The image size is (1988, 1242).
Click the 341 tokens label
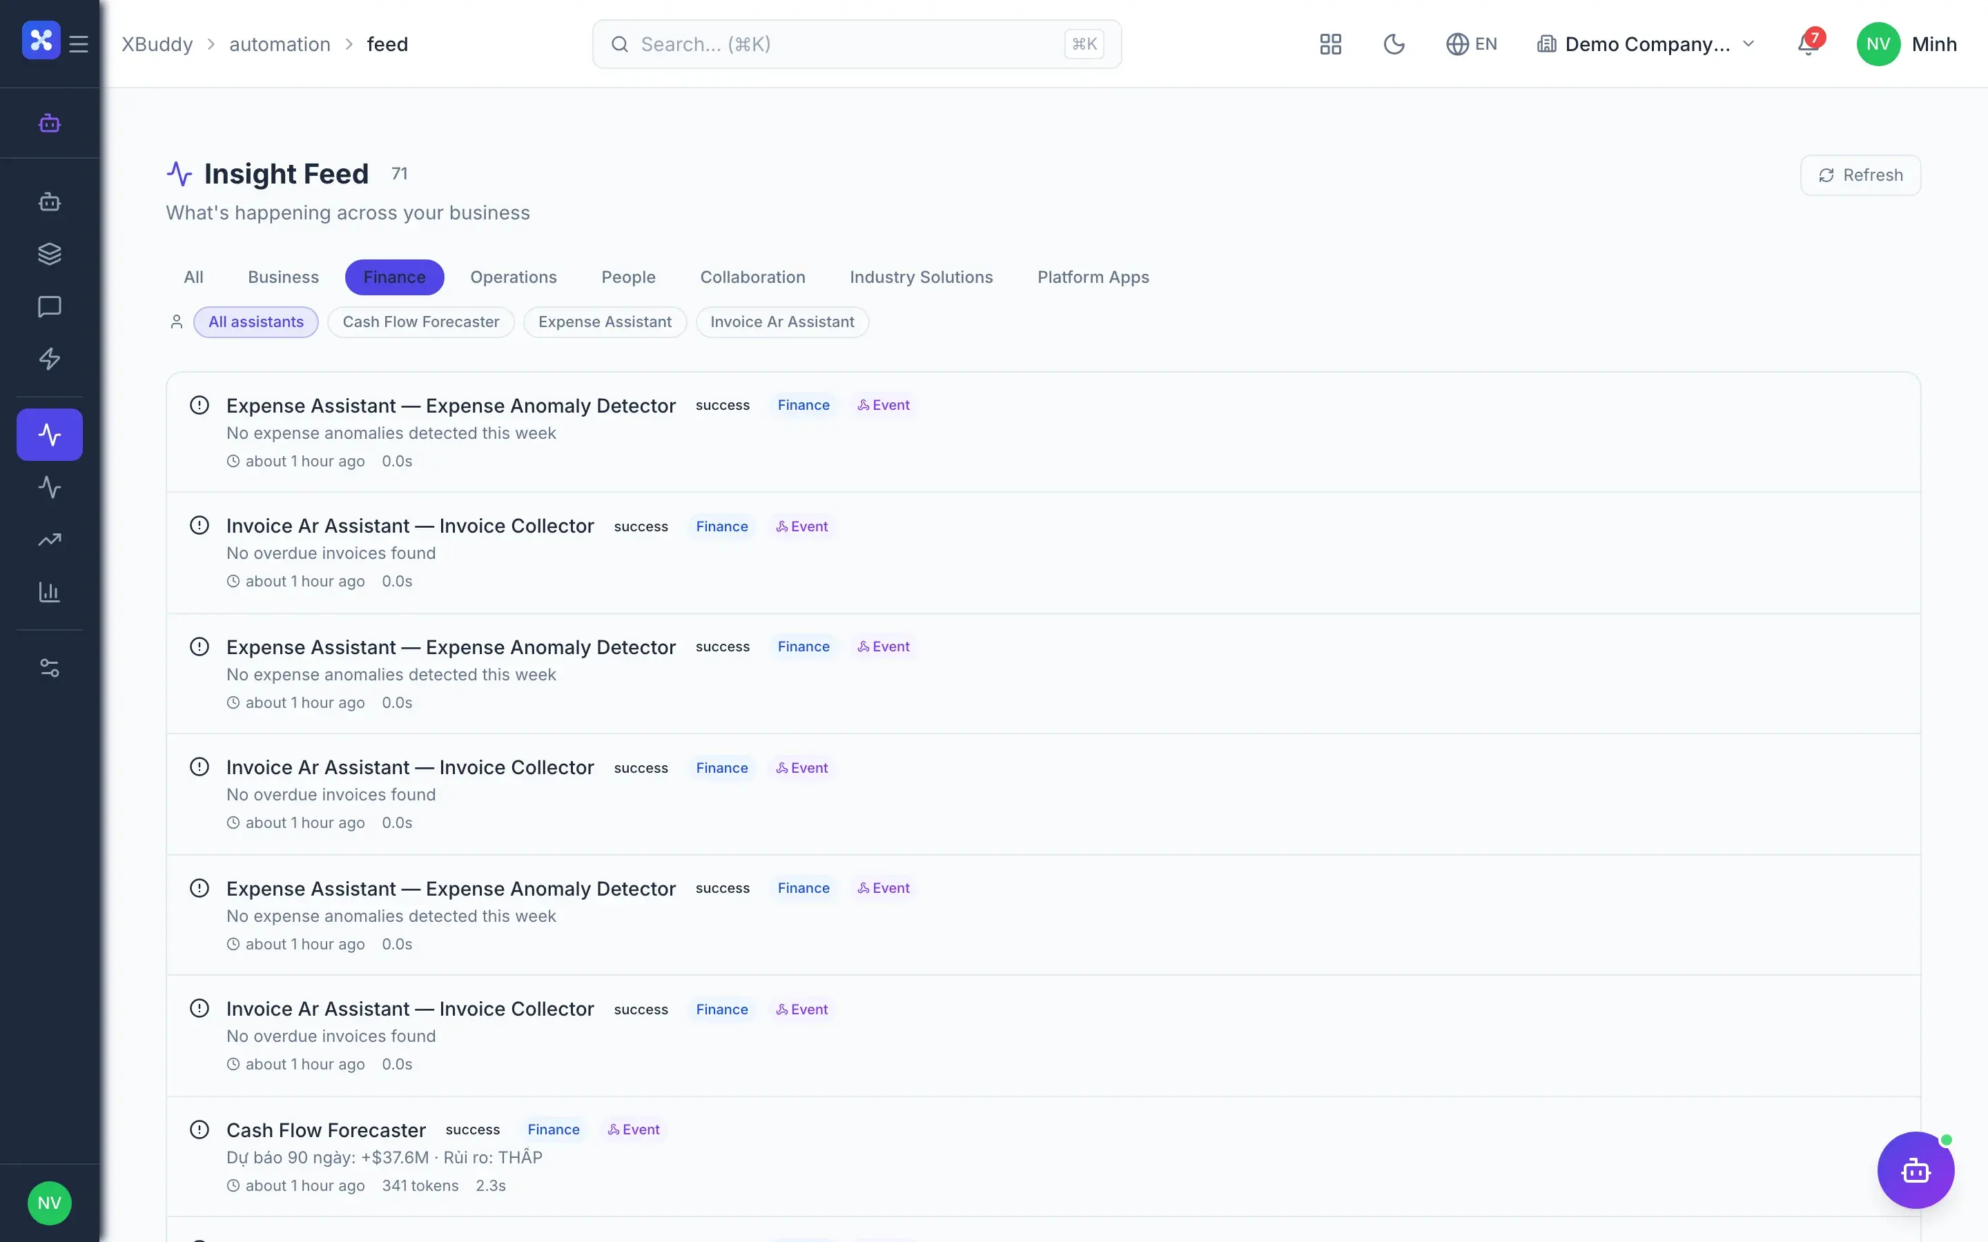(420, 1185)
